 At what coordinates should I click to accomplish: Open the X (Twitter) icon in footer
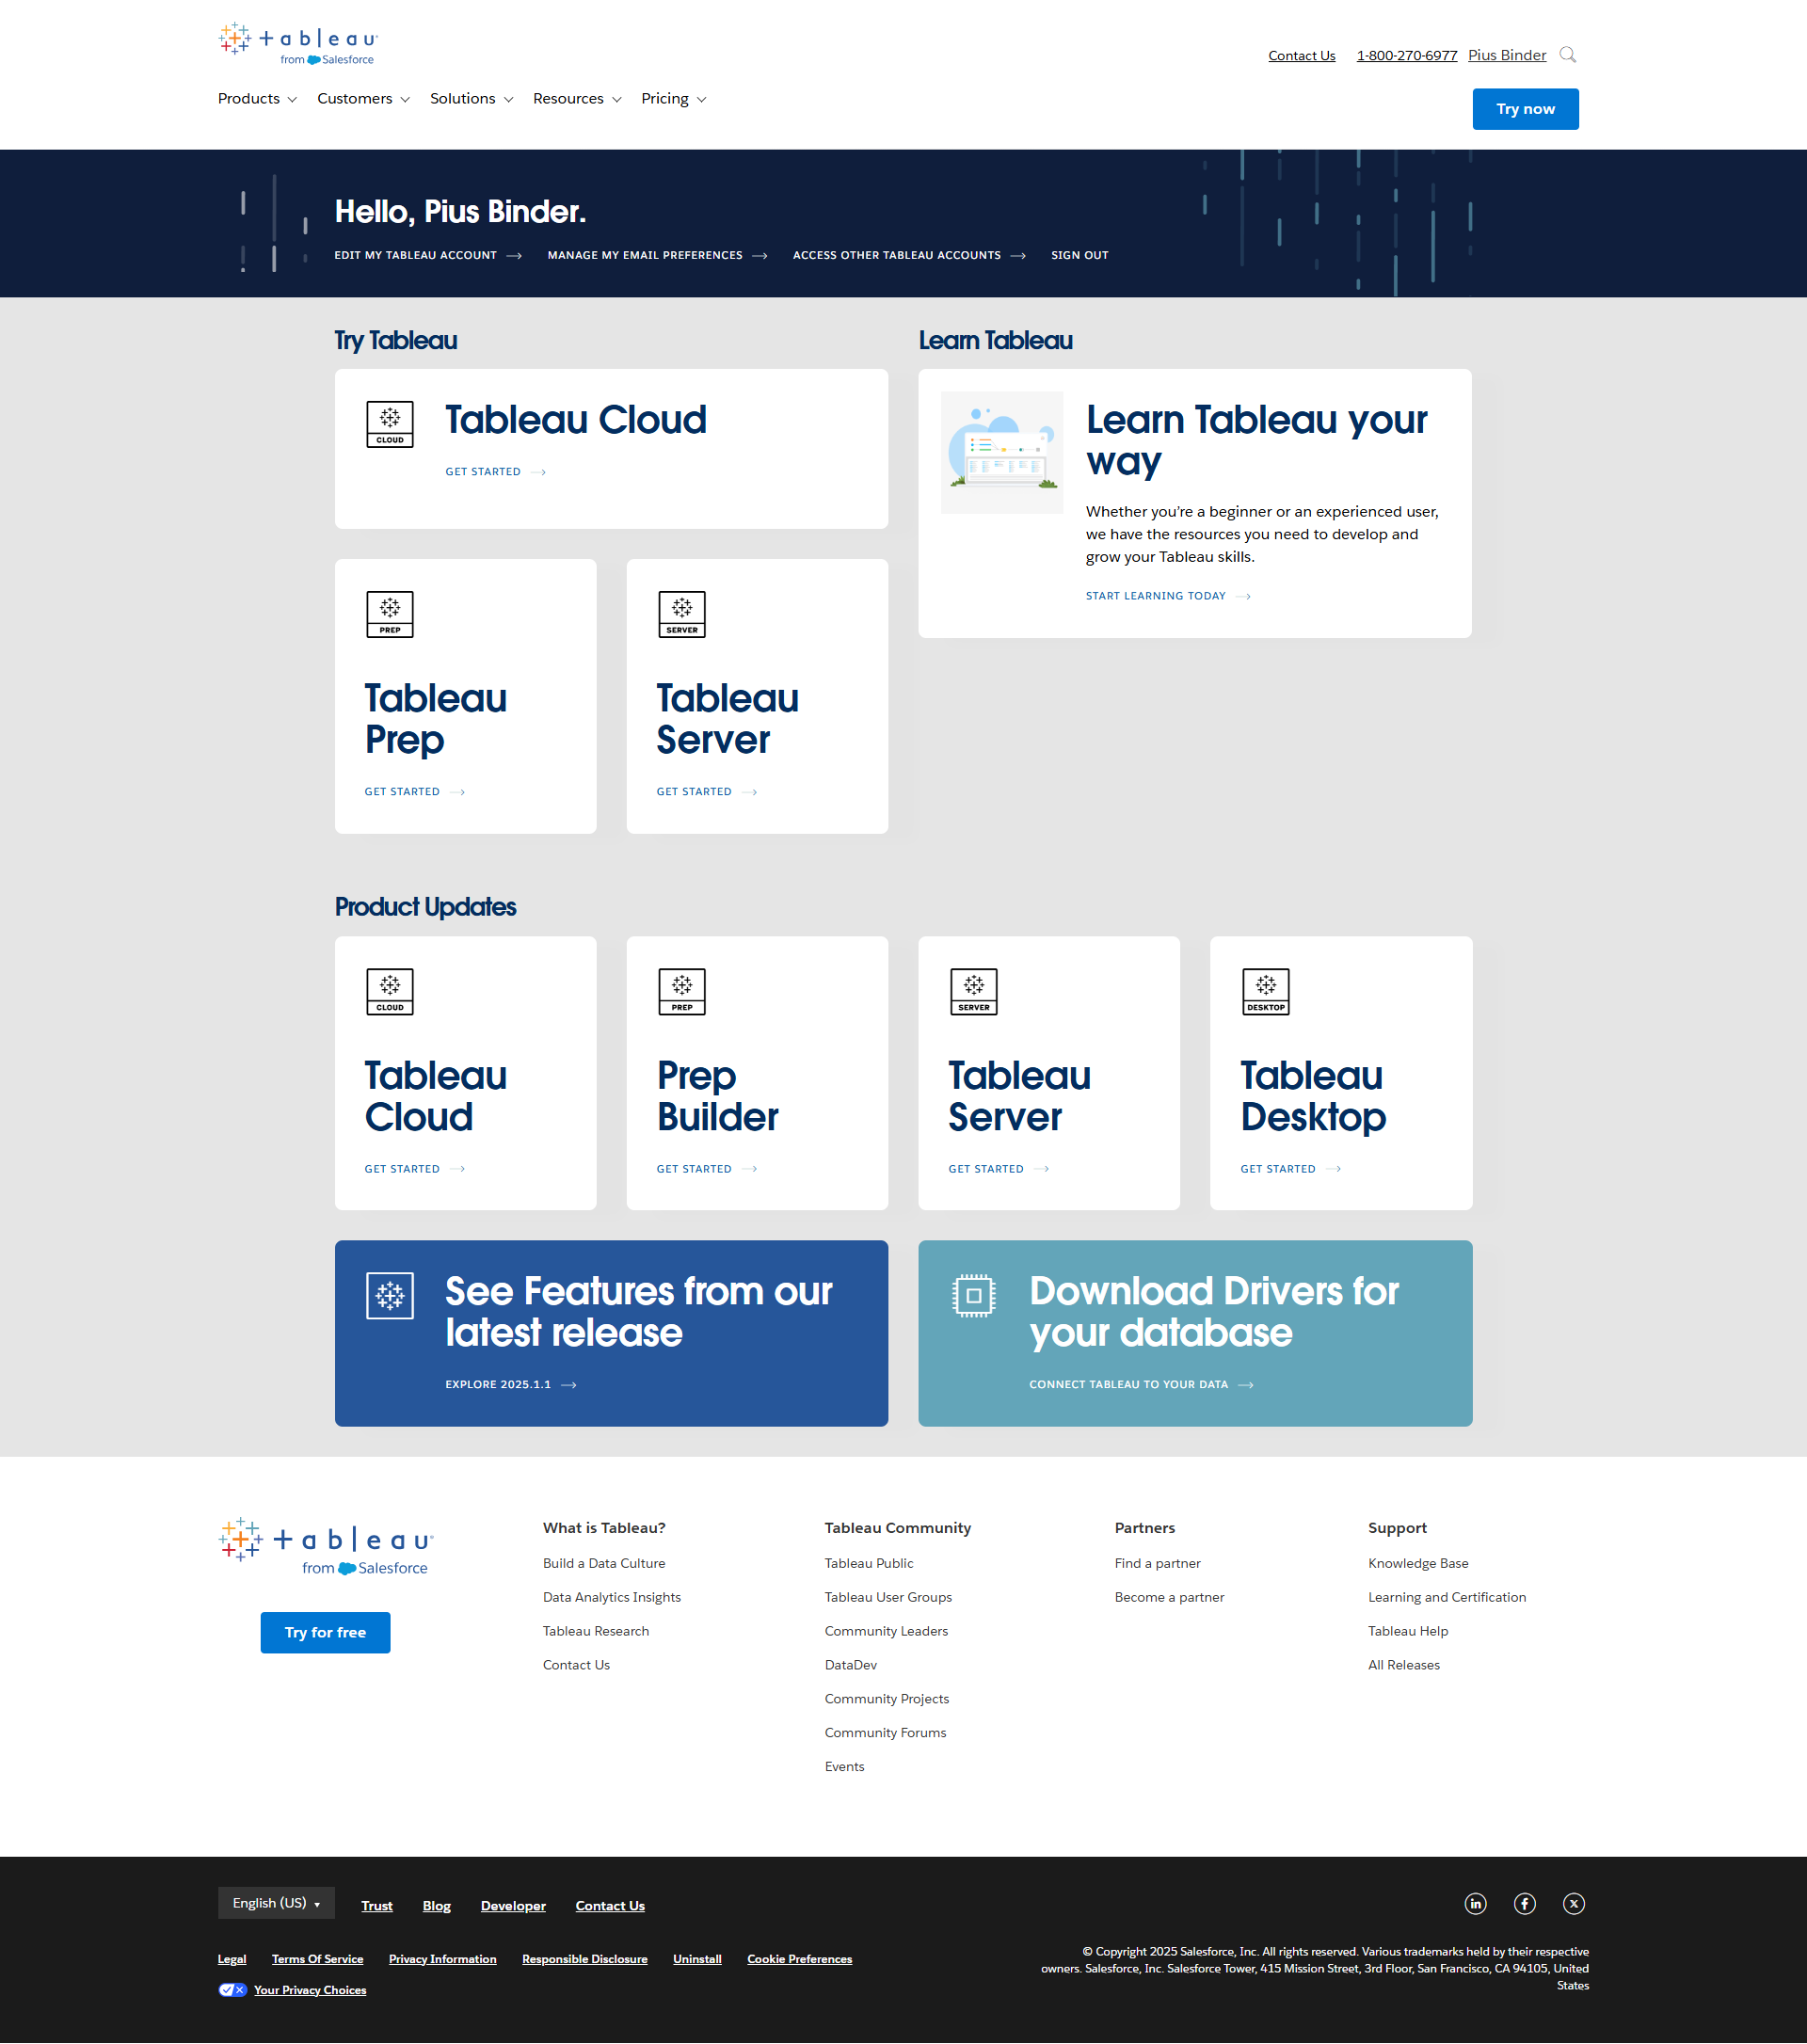coord(1573,1903)
